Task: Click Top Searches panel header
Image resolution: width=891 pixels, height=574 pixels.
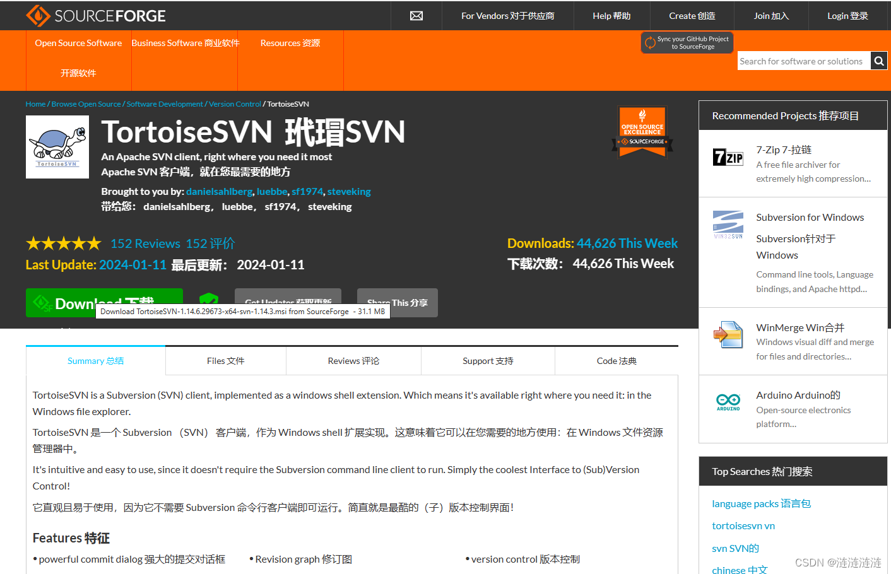Action: [793, 471]
